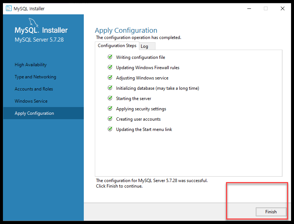Click the Finish button
294x224 pixels.
pyautogui.click(x=271, y=212)
